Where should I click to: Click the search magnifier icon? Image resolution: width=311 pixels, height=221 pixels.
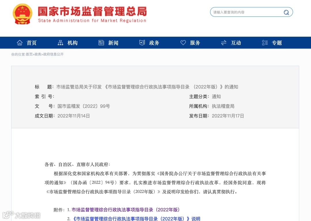tap(286, 12)
